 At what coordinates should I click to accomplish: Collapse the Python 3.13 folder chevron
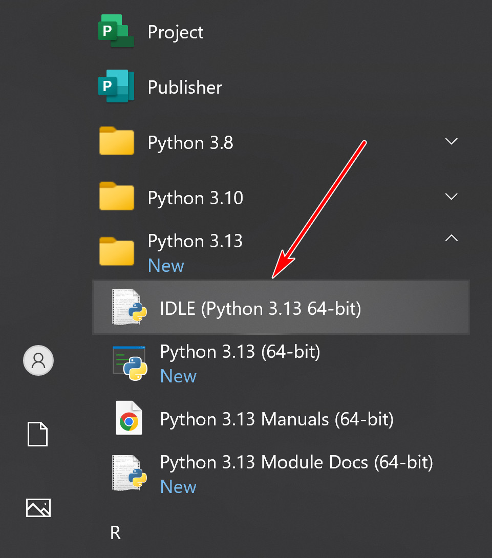point(451,238)
